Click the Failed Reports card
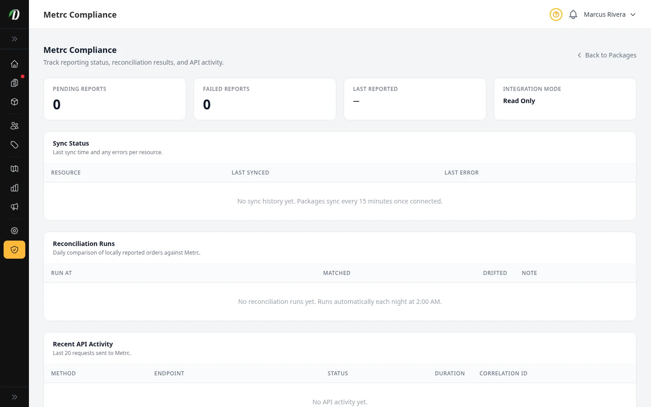This screenshot has height=407, width=651. point(265,99)
